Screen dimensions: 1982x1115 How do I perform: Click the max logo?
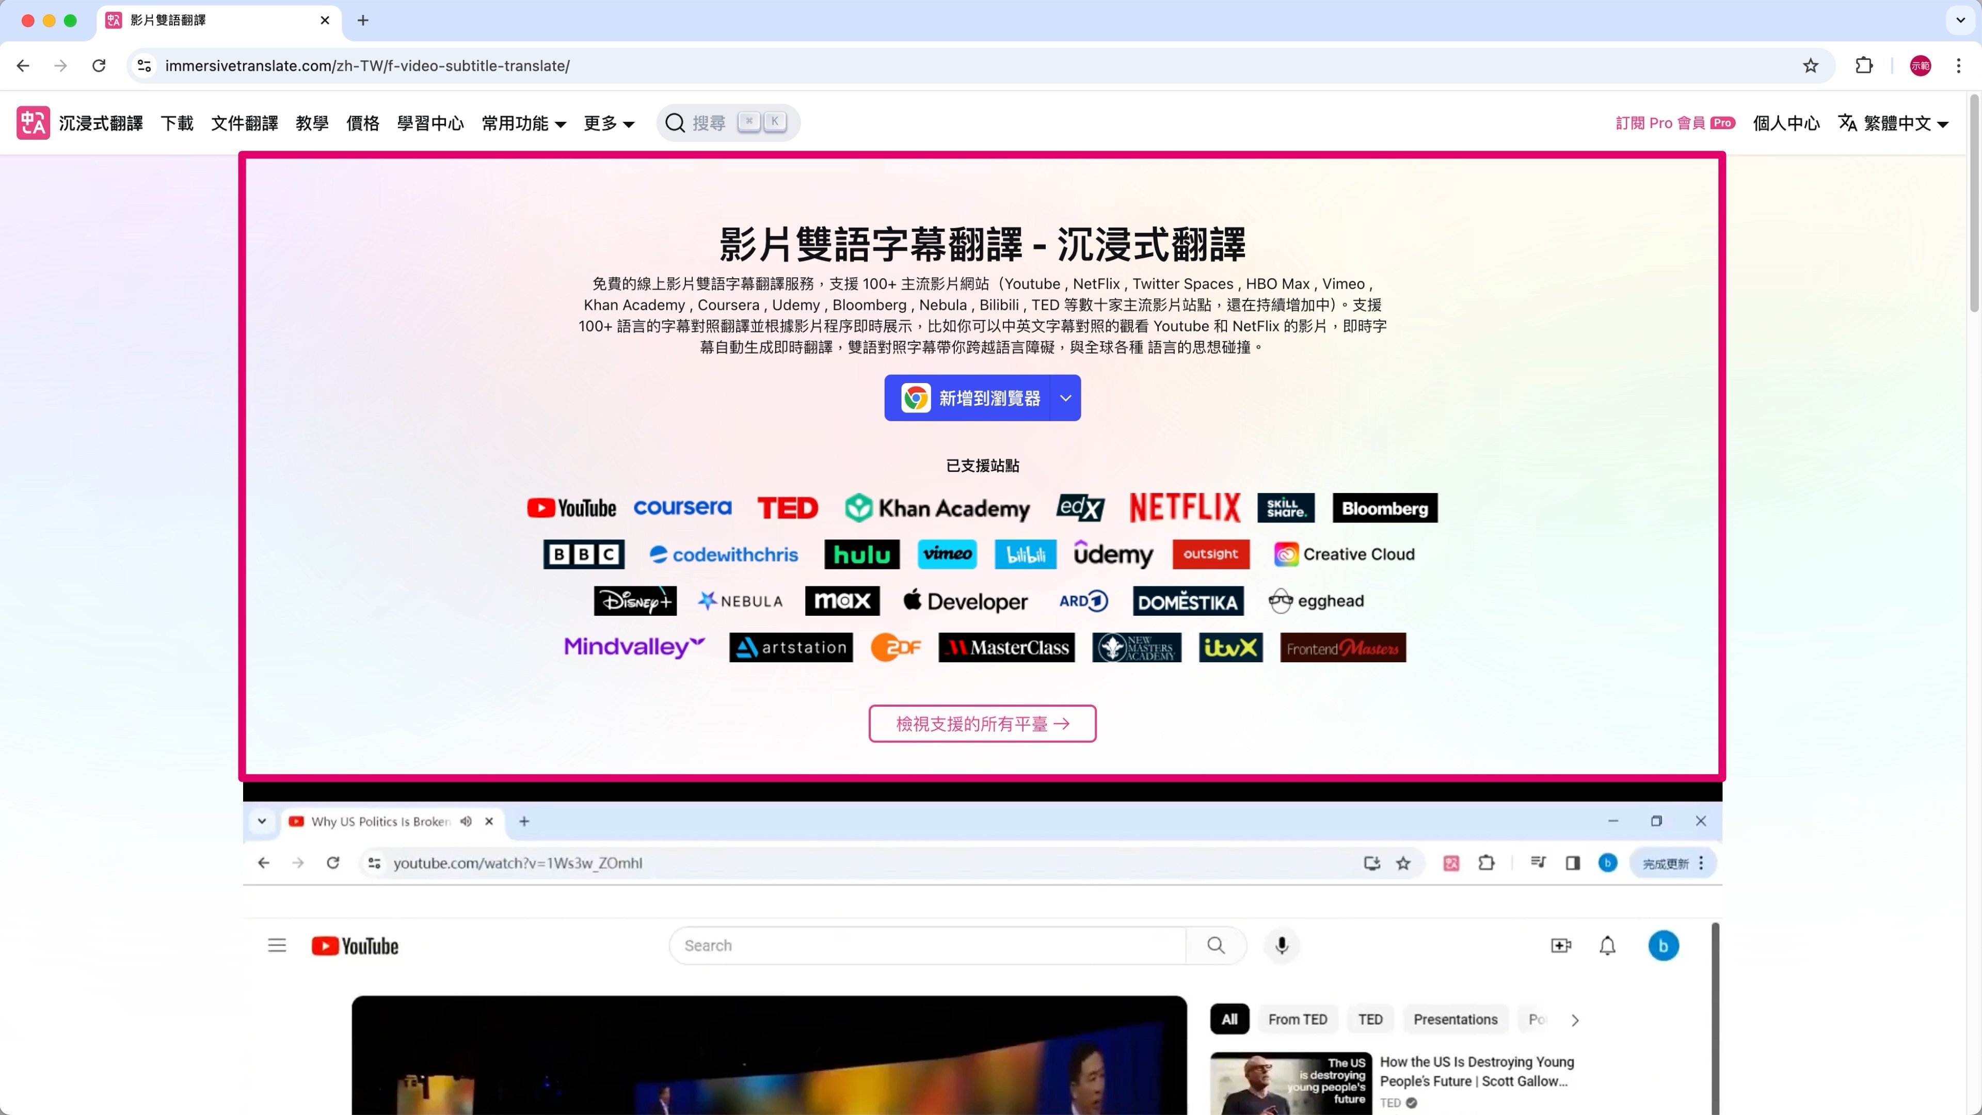click(x=842, y=601)
